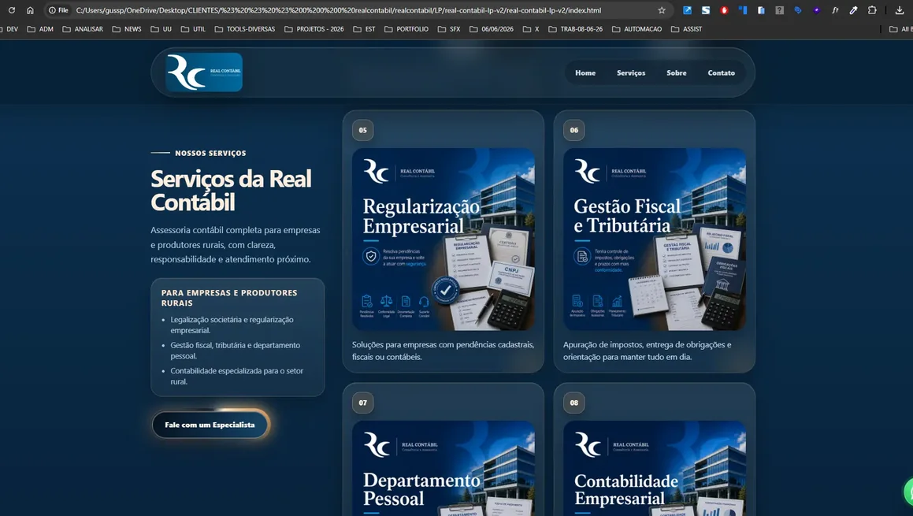Go to the browser home page icon
This screenshot has height=516, width=913.
click(x=30, y=10)
